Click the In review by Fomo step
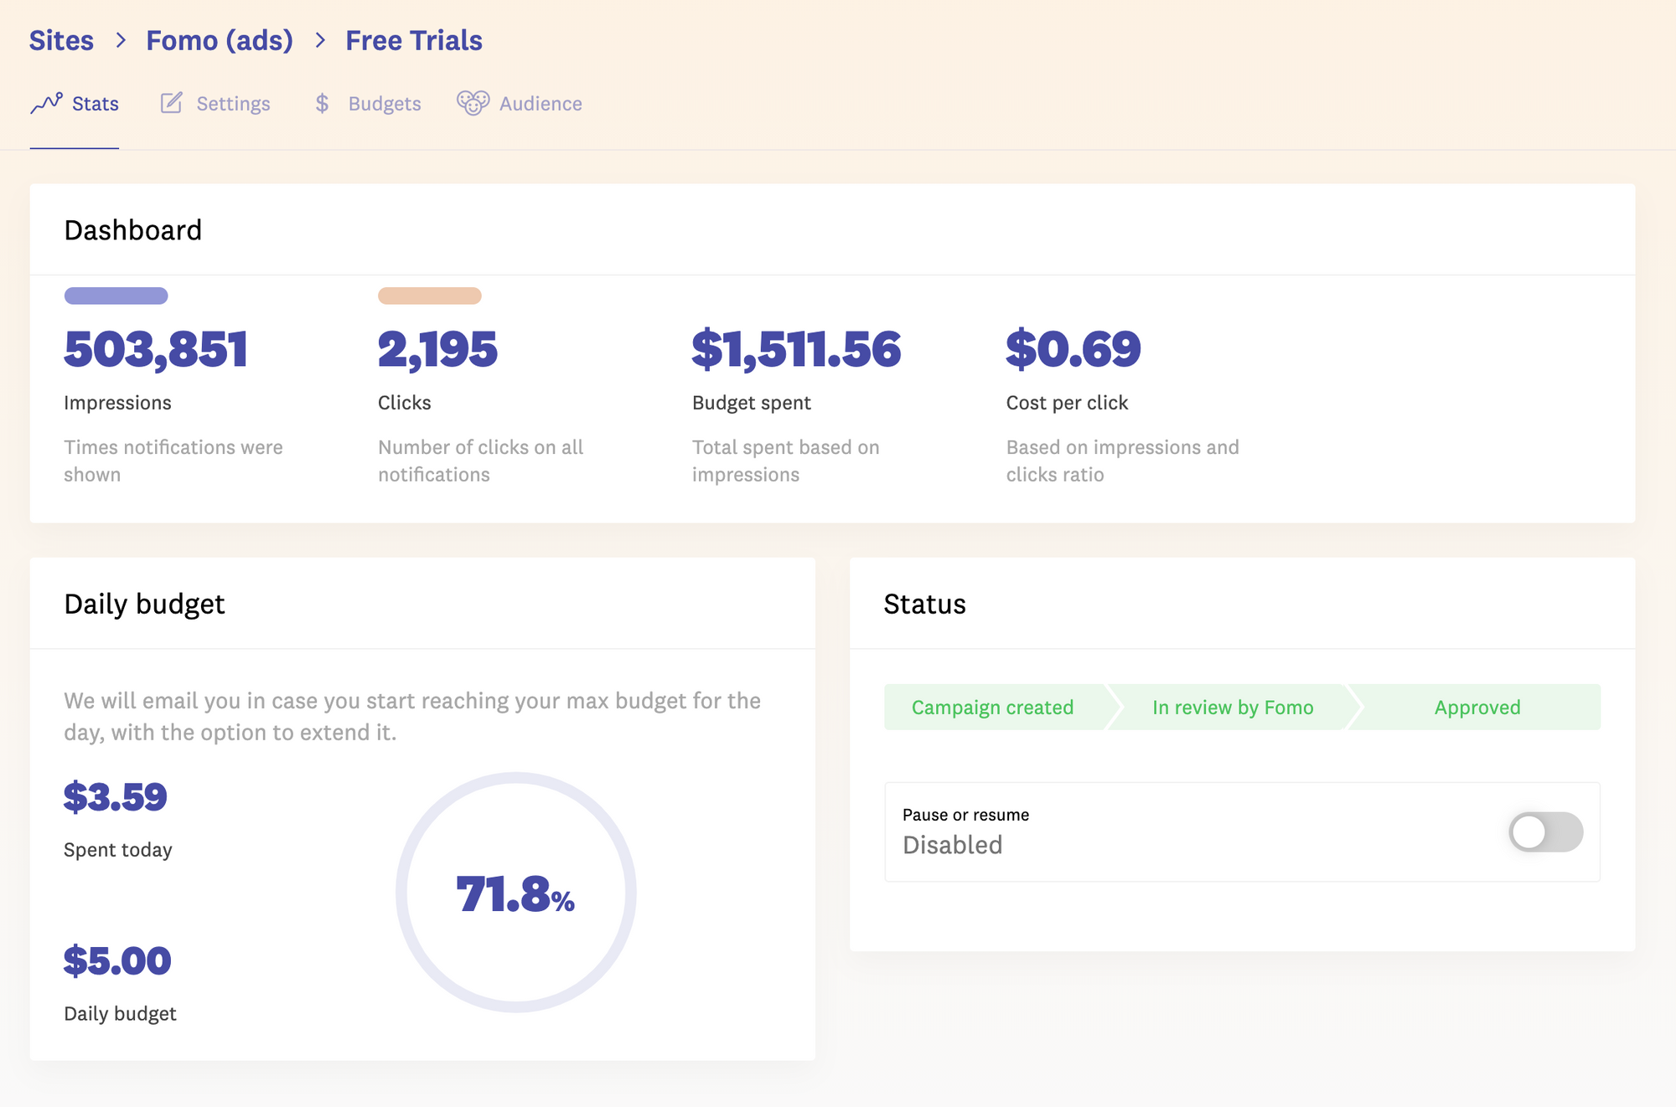This screenshot has width=1676, height=1107. click(1233, 708)
